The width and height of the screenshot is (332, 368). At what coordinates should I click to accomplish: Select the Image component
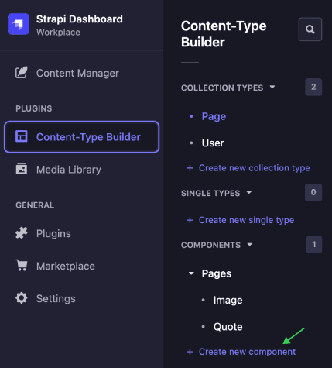(x=228, y=300)
